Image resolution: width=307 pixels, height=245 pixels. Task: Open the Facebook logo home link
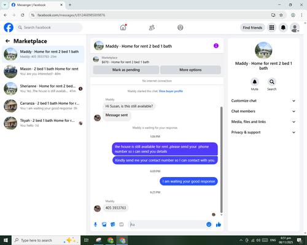(x=9, y=28)
